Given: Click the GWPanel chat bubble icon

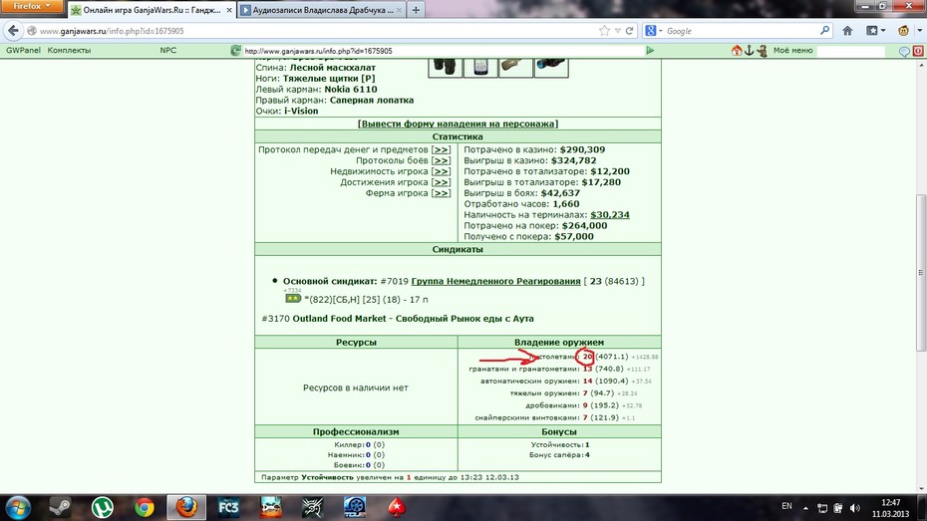Looking at the screenshot, I should click(904, 52).
